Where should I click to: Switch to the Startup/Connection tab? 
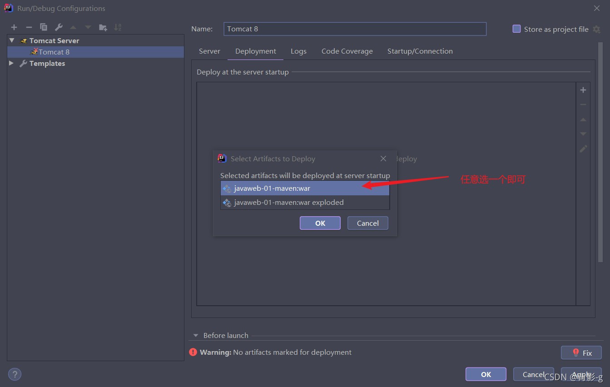pyautogui.click(x=420, y=51)
